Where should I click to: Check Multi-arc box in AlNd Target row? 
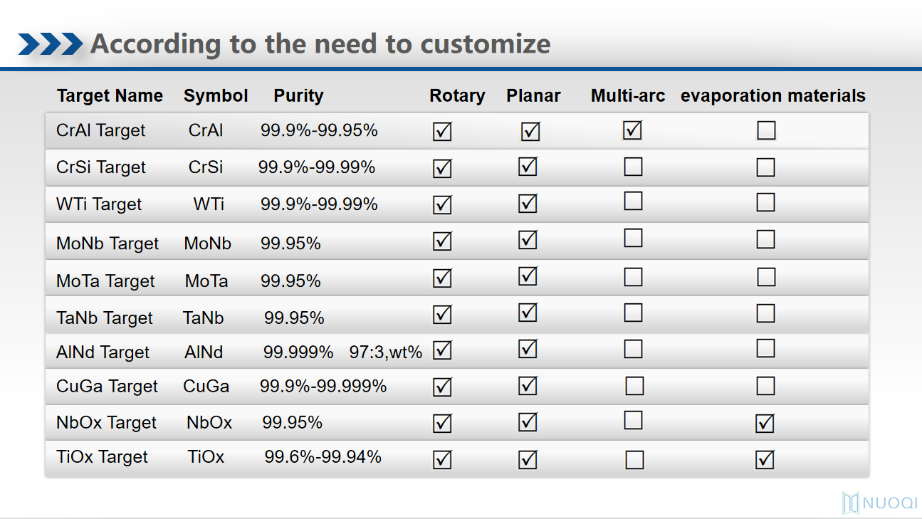(x=633, y=349)
